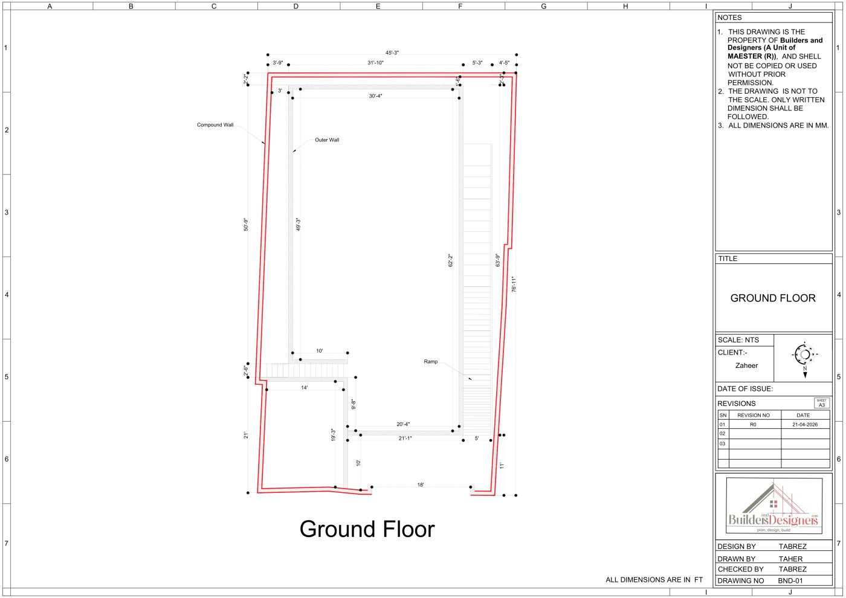Screen dimensions: 846x598
Task: Select the 18' gate opening dimension
Action: (421, 485)
